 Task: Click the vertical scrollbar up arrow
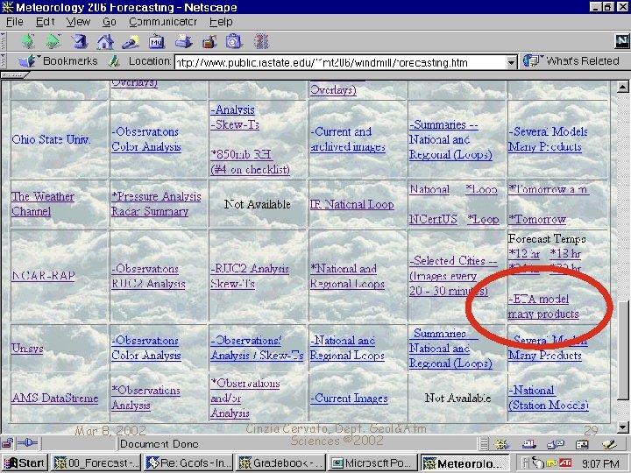622,87
